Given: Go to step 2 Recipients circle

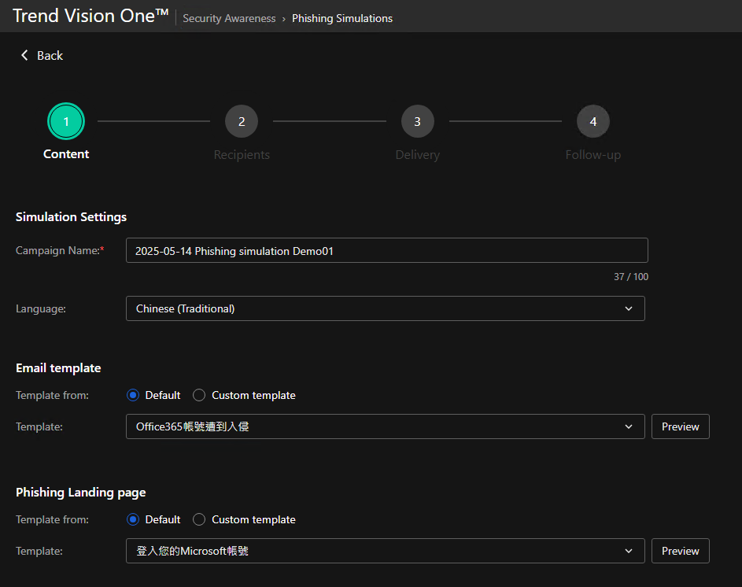Looking at the screenshot, I should 242,121.
